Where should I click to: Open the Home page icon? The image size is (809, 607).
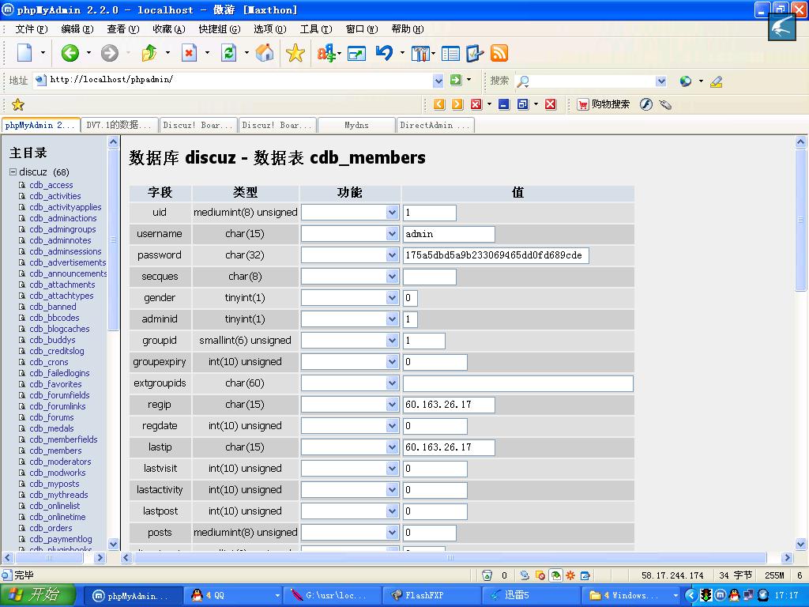[265, 53]
